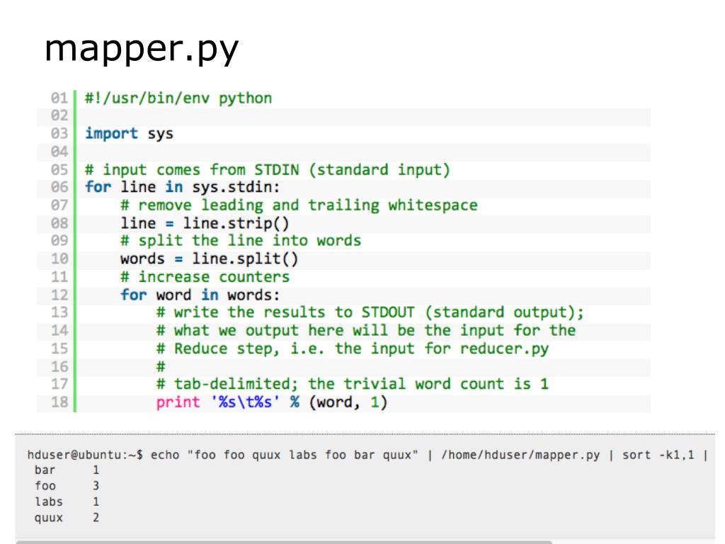
Task: Click comment 'what we output here will be'
Action: tap(366, 331)
